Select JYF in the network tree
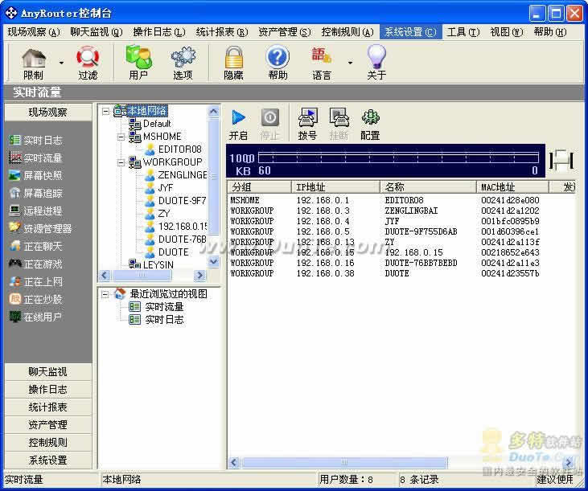This screenshot has height=491, width=588. click(x=166, y=187)
